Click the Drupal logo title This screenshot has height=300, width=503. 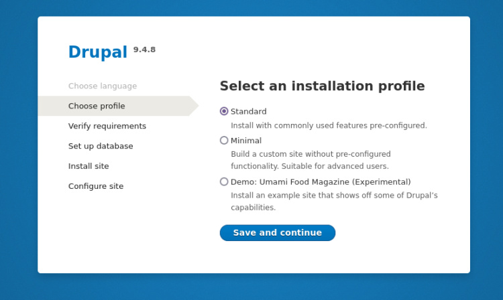[97, 52]
